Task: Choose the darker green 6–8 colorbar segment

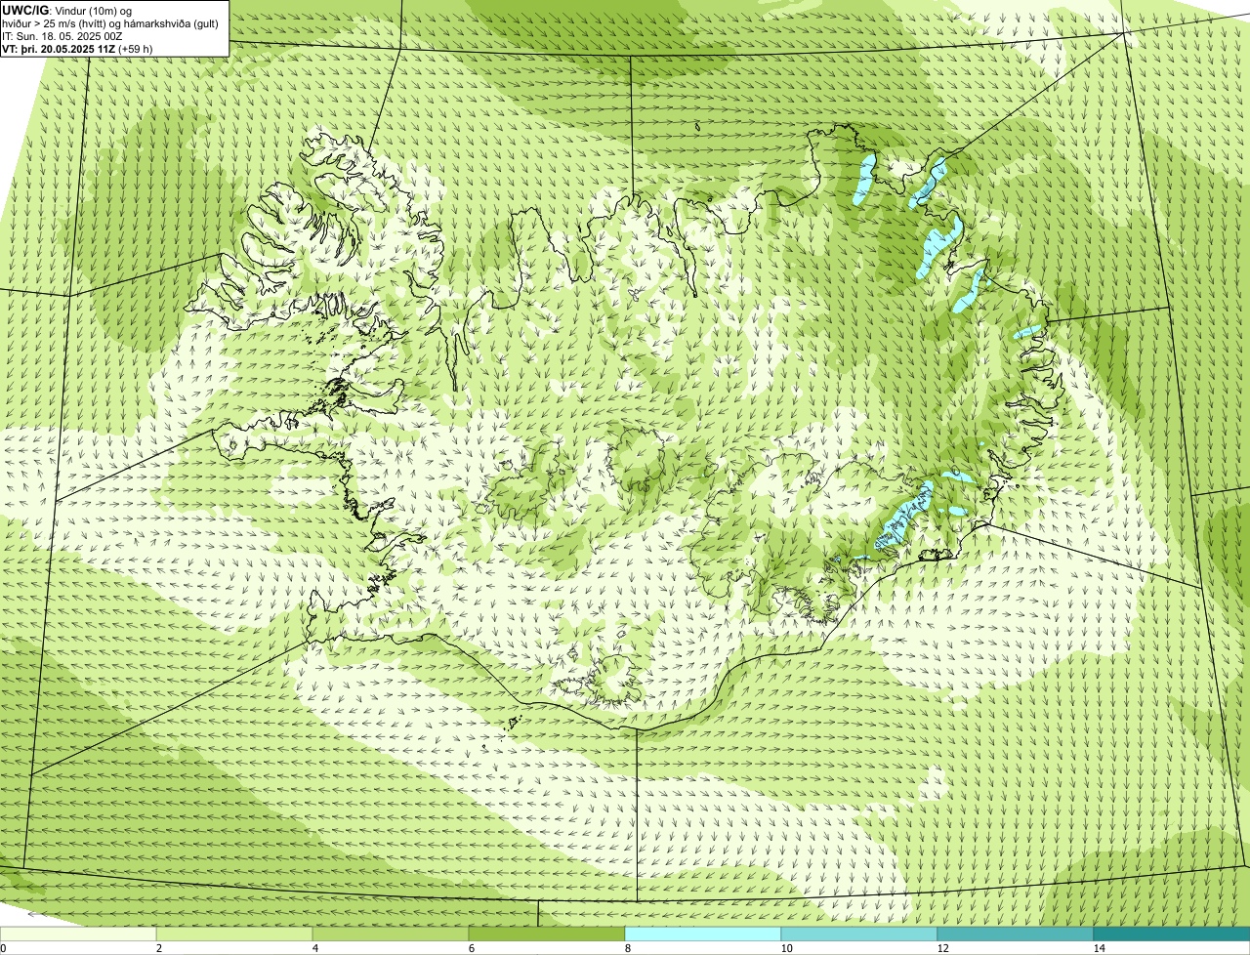Action: point(547,934)
